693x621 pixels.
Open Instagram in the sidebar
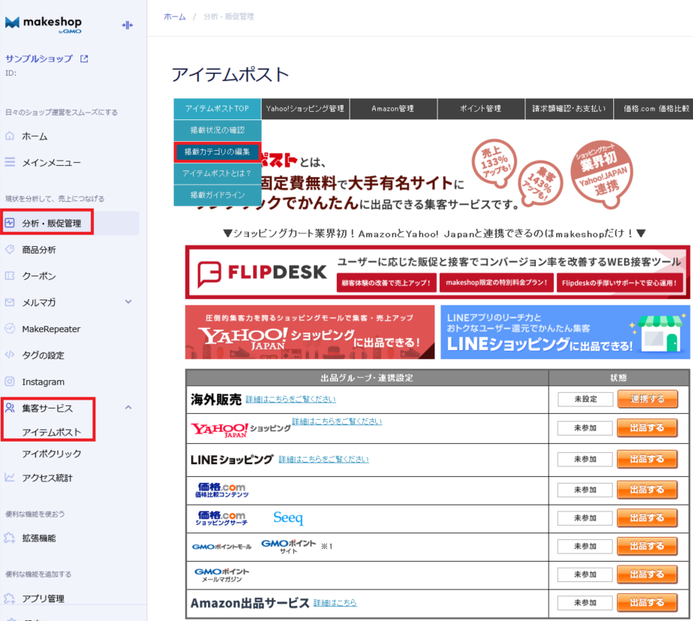pyautogui.click(x=44, y=382)
